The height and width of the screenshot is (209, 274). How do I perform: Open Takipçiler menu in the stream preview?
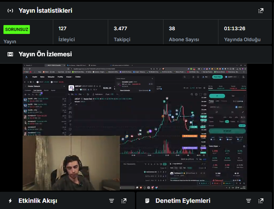51,77
